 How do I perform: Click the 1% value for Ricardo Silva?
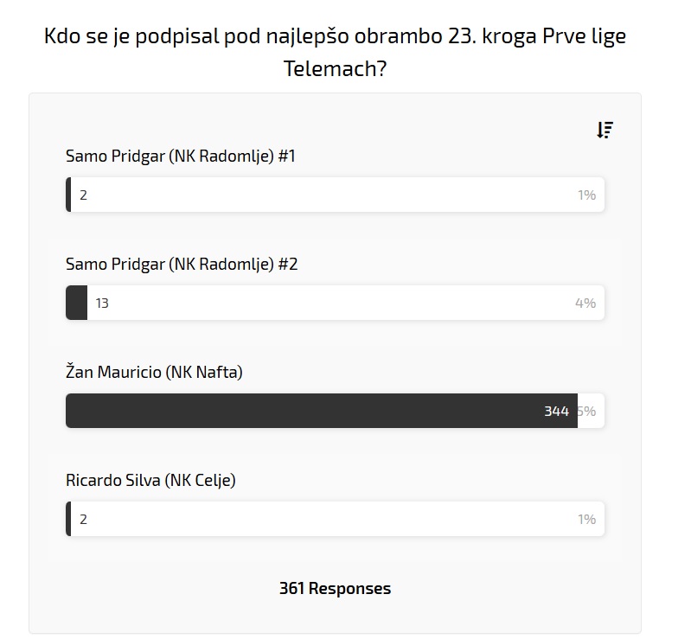[586, 520]
